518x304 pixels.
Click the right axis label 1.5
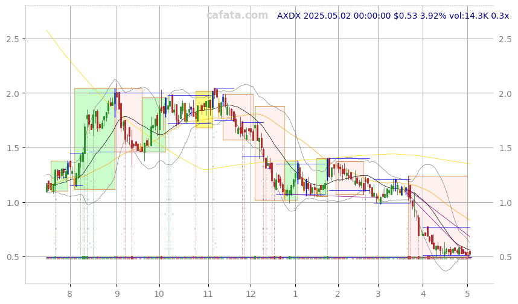pos(505,148)
